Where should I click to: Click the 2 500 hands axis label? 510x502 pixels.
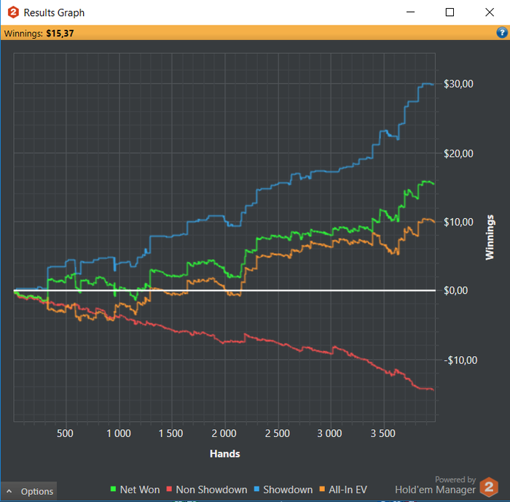coord(277,433)
